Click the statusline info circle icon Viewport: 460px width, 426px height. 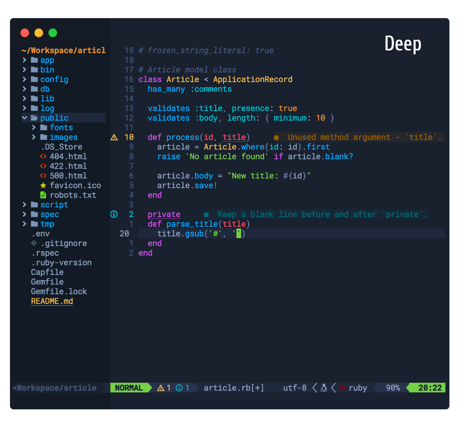coord(179,388)
